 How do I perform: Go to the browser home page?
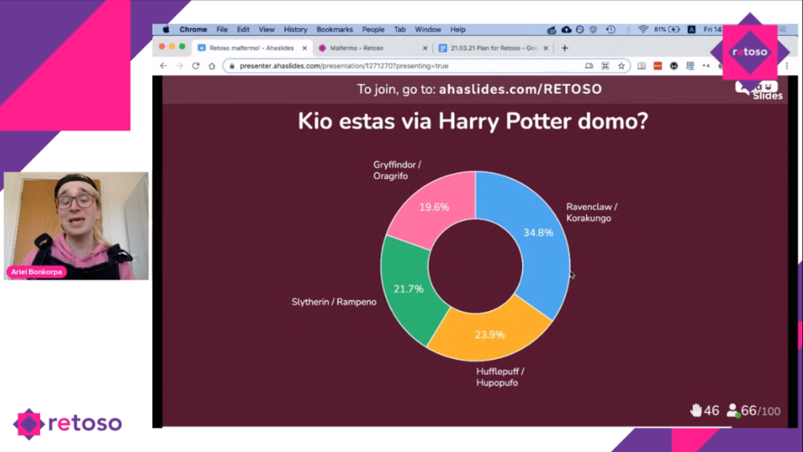click(211, 65)
